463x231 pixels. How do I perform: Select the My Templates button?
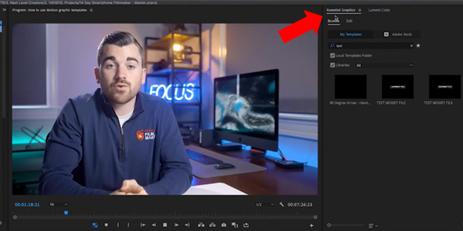(351, 35)
